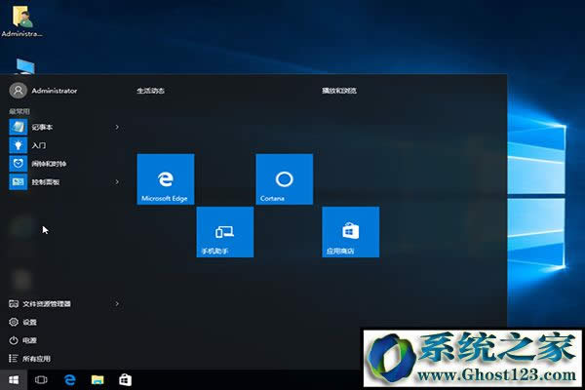This screenshot has height=390, width=585.
Task: Open File Explorer from the taskbar
Action: (97, 378)
